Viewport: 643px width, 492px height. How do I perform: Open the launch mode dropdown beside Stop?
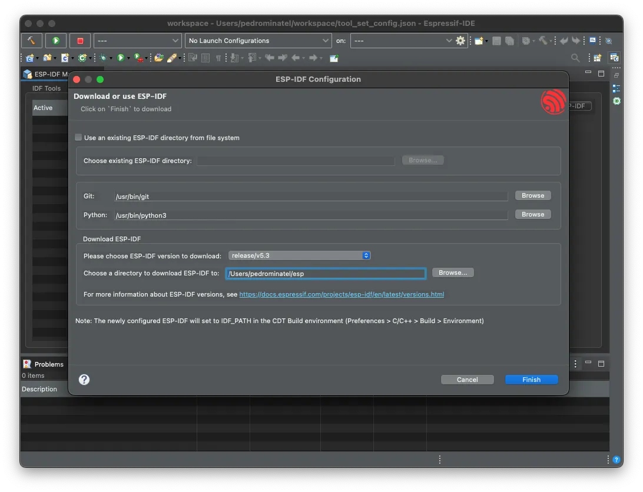(137, 41)
